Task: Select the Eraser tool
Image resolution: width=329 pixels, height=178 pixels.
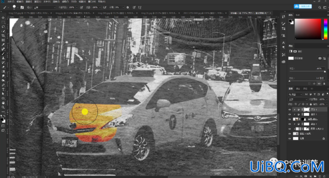Action: click(x=3, y=67)
